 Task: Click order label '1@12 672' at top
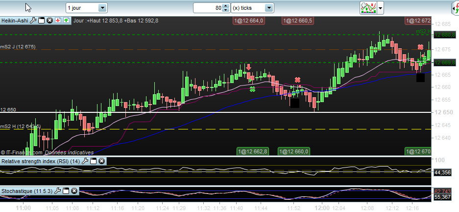click(x=418, y=21)
